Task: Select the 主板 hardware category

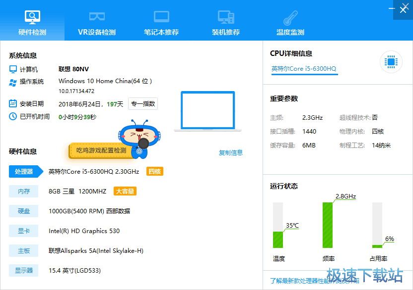Action: (23, 250)
